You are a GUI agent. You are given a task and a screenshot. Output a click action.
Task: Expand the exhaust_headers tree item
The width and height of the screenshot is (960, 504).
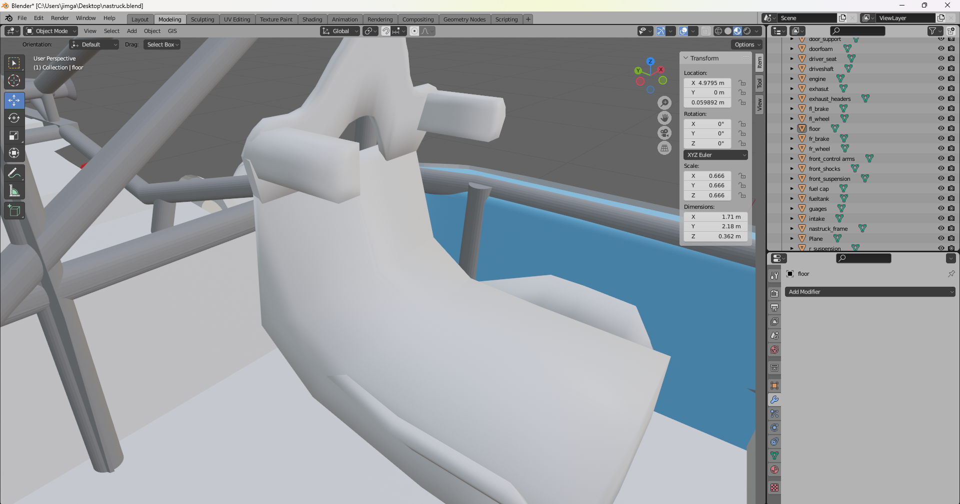tap(792, 99)
